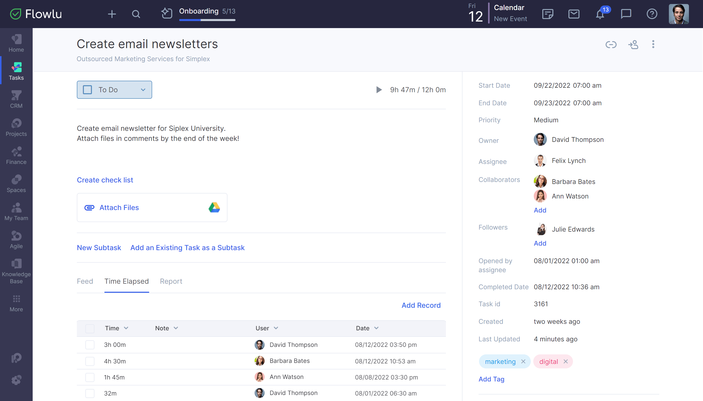Switch to the Feed tab
The image size is (703, 401).
tap(85, 281)
